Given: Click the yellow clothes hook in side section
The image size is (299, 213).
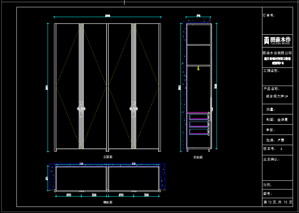Looking at the screenshot, I should point(199,68).
